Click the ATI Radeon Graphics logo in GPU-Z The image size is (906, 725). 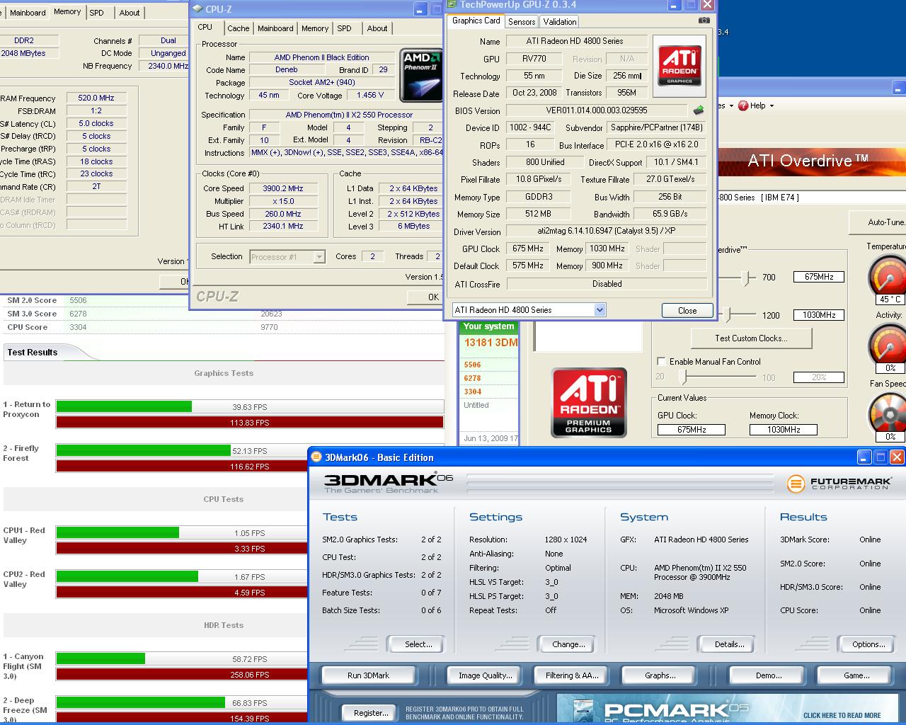(679, 65)
